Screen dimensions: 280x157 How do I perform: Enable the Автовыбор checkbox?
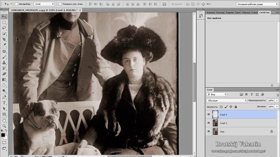17,4
